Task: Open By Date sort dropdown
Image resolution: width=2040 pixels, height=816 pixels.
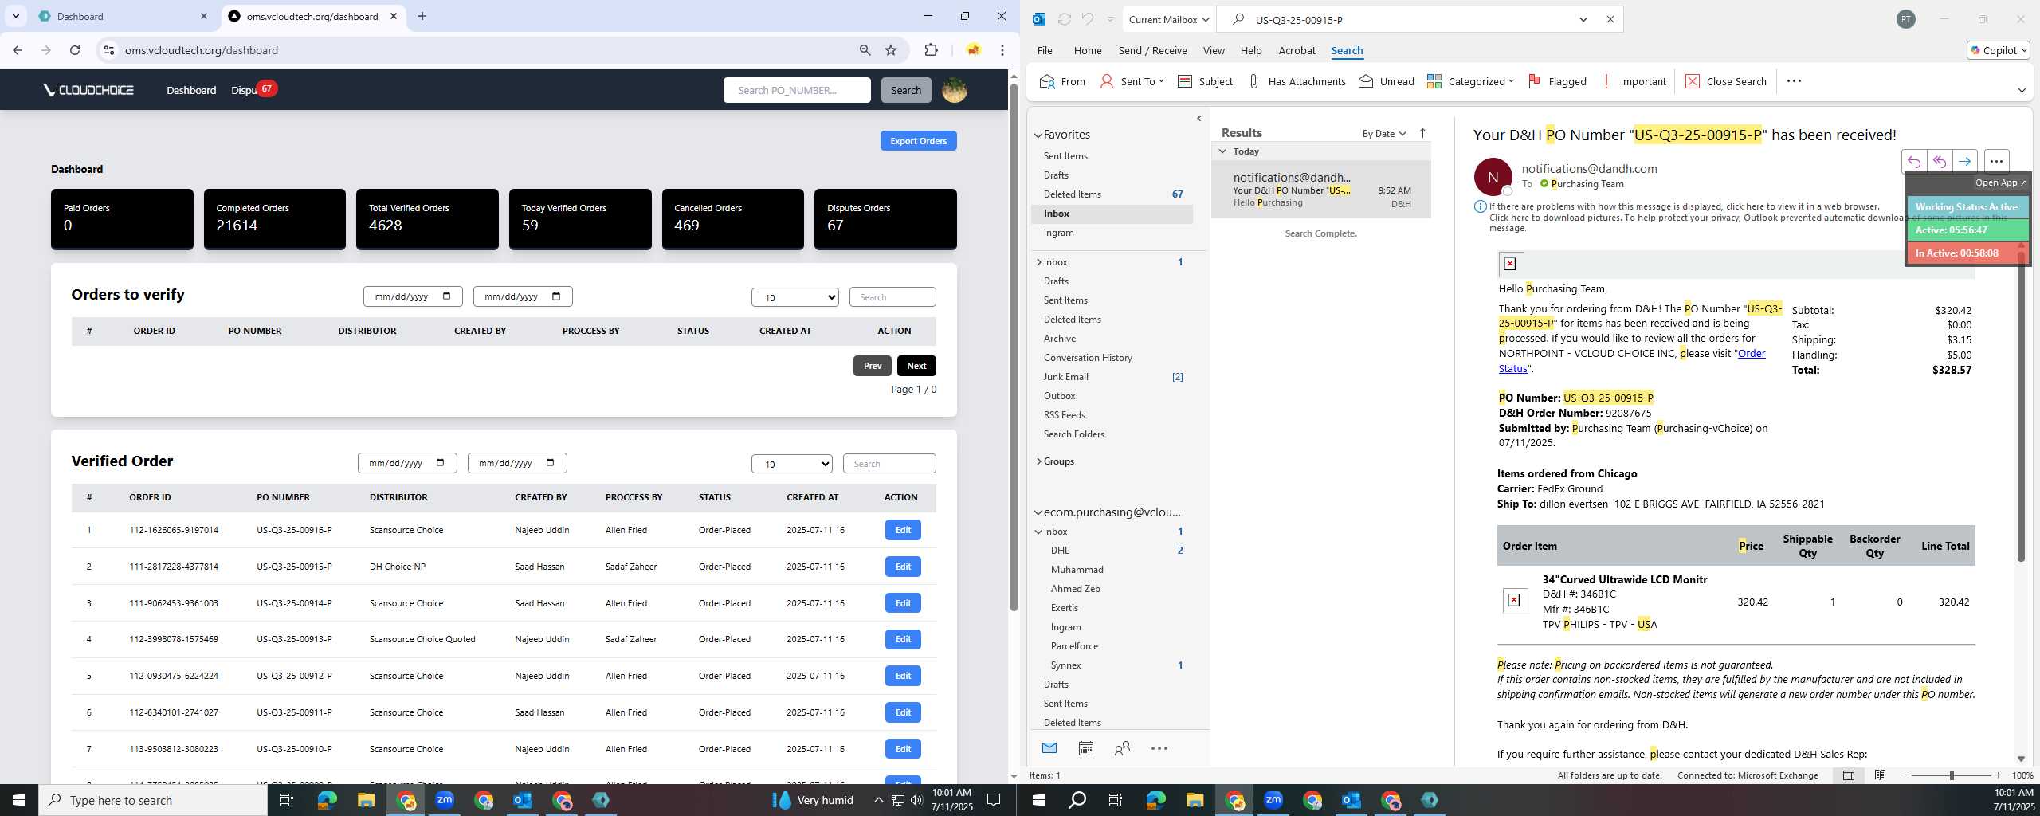Action: (1384, 133)
